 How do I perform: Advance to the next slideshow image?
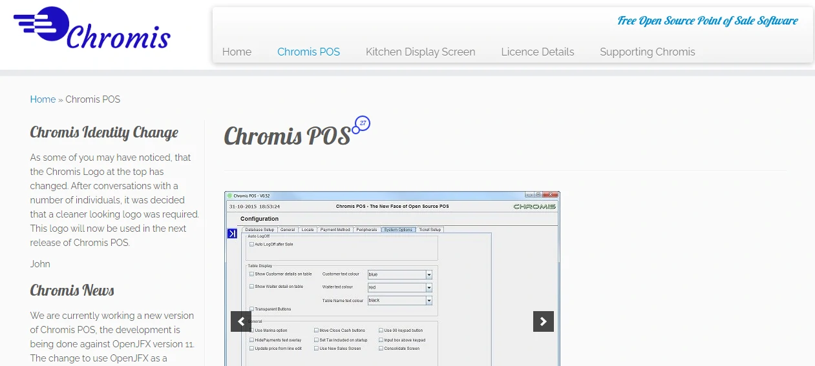pyautogui.click(x=543, y=321)
